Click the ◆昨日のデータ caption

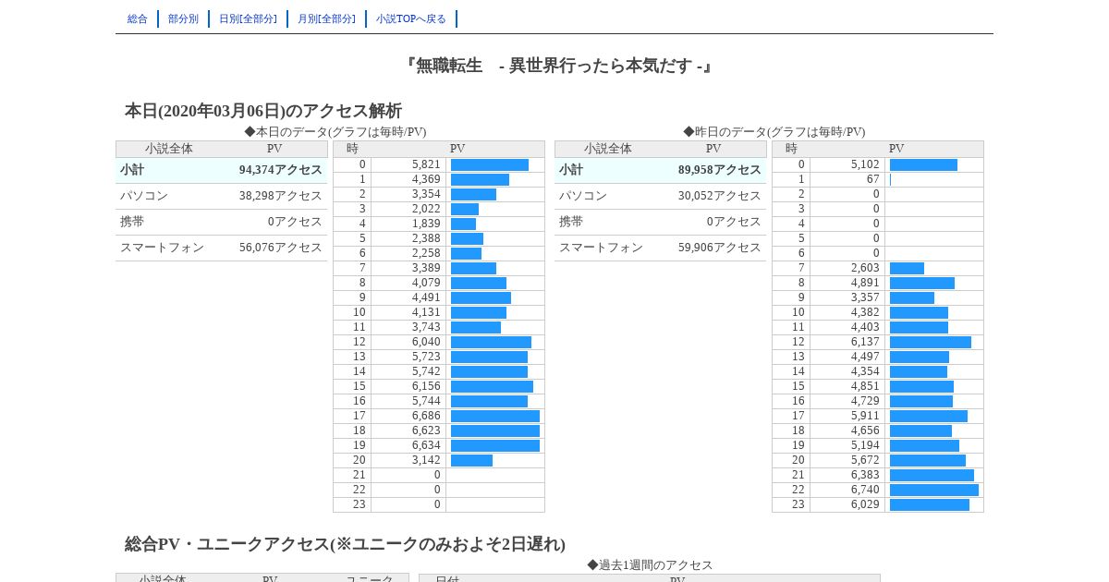click(774, 132)
